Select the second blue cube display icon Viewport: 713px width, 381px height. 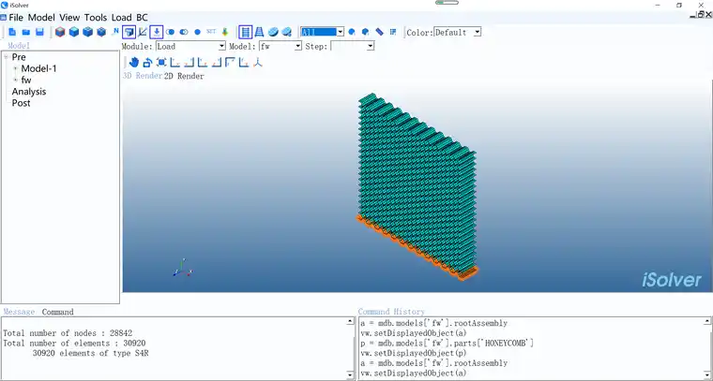point(74,32)
